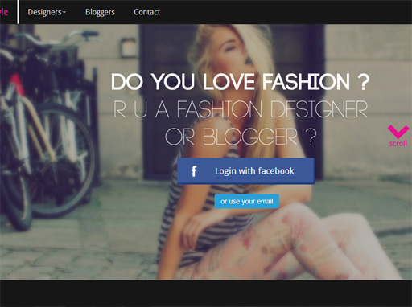Viewport: 412px width, 307px height.
Task: Click the pink scroll chevron icon
Action: click(x=398, y=132)
